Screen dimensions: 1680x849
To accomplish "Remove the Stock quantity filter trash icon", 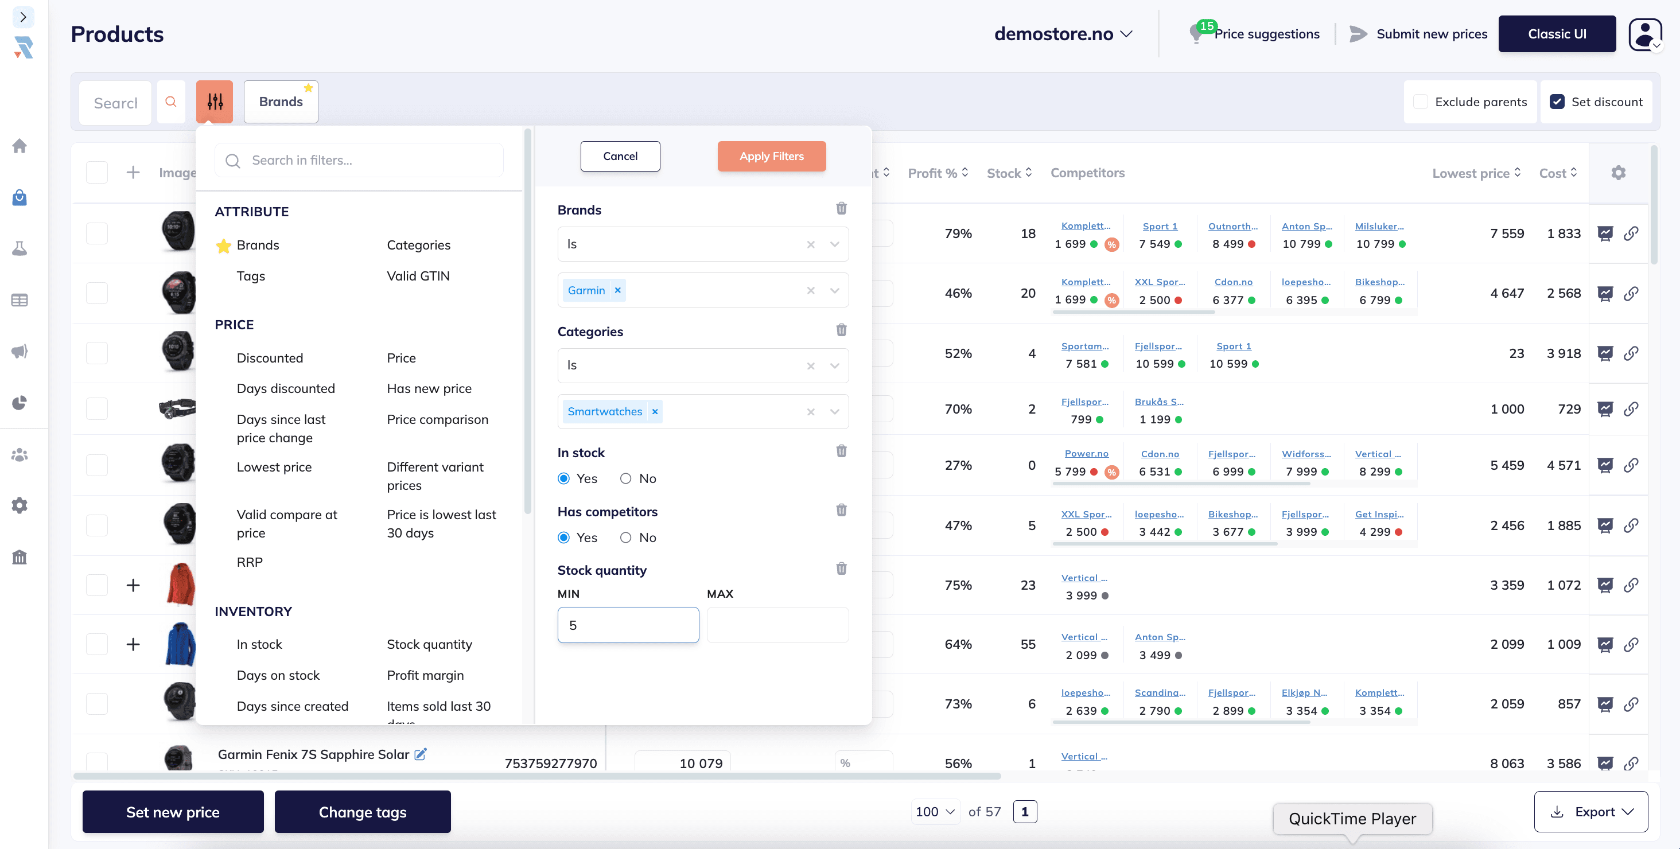I will pos(841,568).
